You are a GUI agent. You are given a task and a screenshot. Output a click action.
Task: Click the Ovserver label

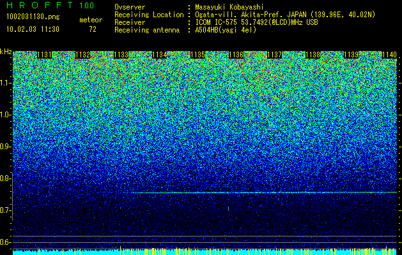click(x=130, y=7)
